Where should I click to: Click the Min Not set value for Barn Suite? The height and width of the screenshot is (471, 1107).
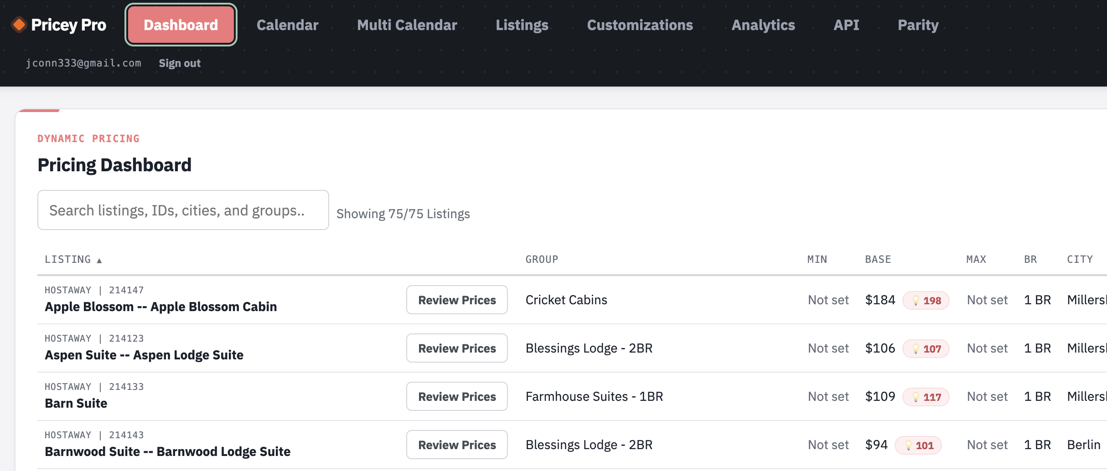click(x=828, y=396)
